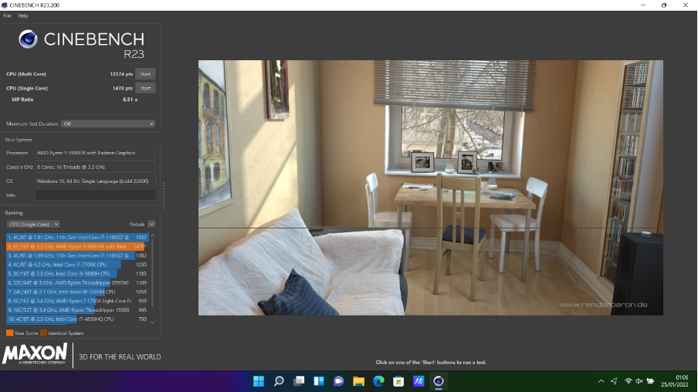The image size is (698, 392).
Task: Select ranking row 9 Threadripper 1950X
Action: (x=77, y=309)
